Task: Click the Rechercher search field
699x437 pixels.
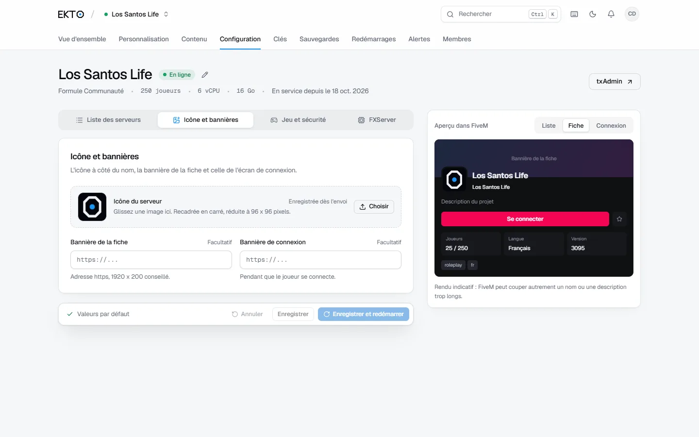Action: click(x=501, y=14)
